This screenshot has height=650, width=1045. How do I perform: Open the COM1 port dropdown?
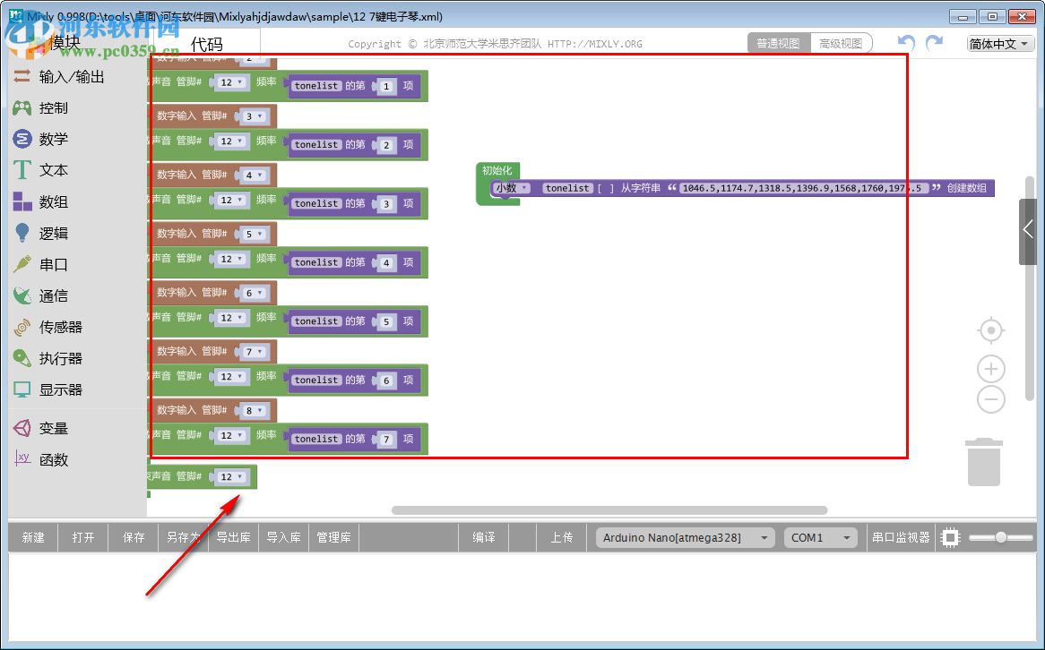tap(820, 537)
